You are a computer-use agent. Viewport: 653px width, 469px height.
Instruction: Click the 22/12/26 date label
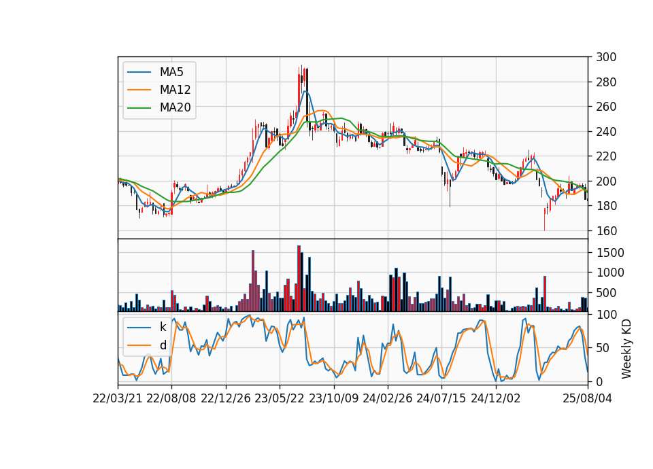tap(226, 398)
